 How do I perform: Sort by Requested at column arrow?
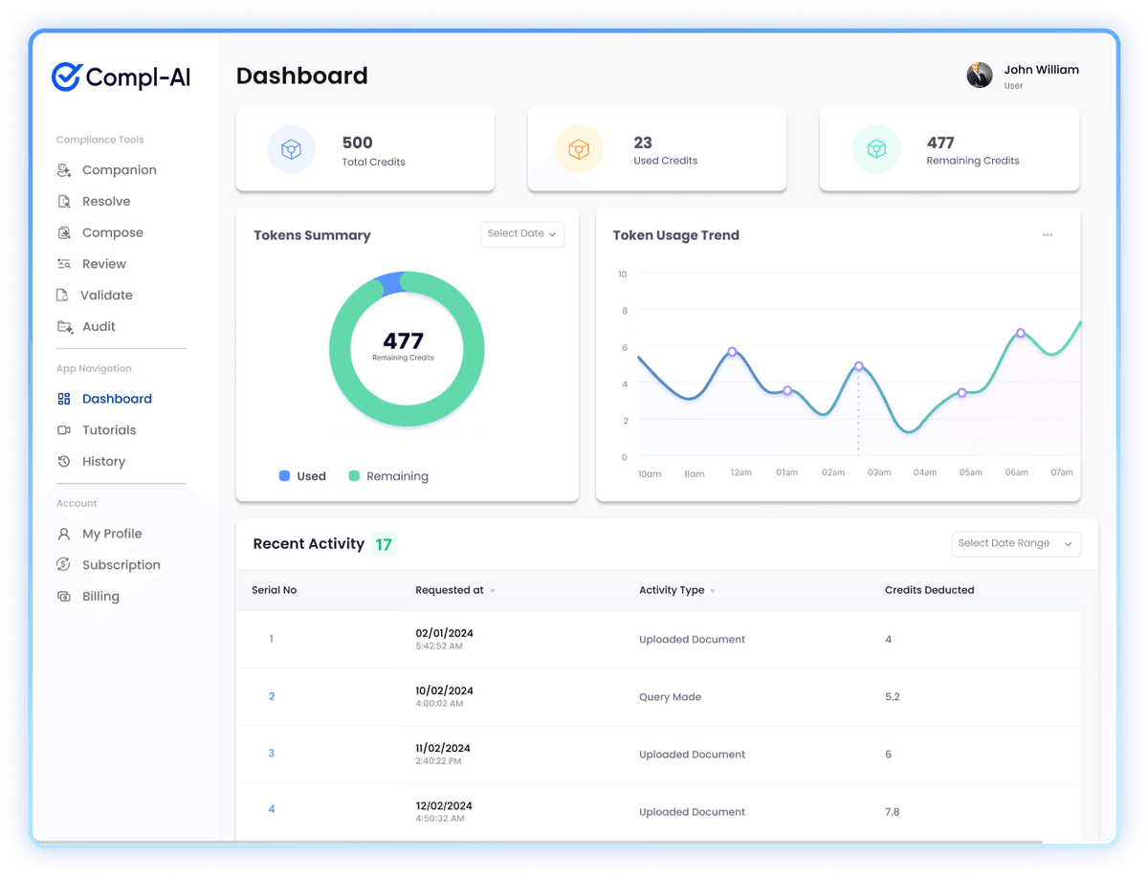coord(493,591)
